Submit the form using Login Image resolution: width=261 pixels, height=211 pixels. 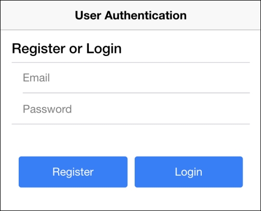tap(189, 172)
